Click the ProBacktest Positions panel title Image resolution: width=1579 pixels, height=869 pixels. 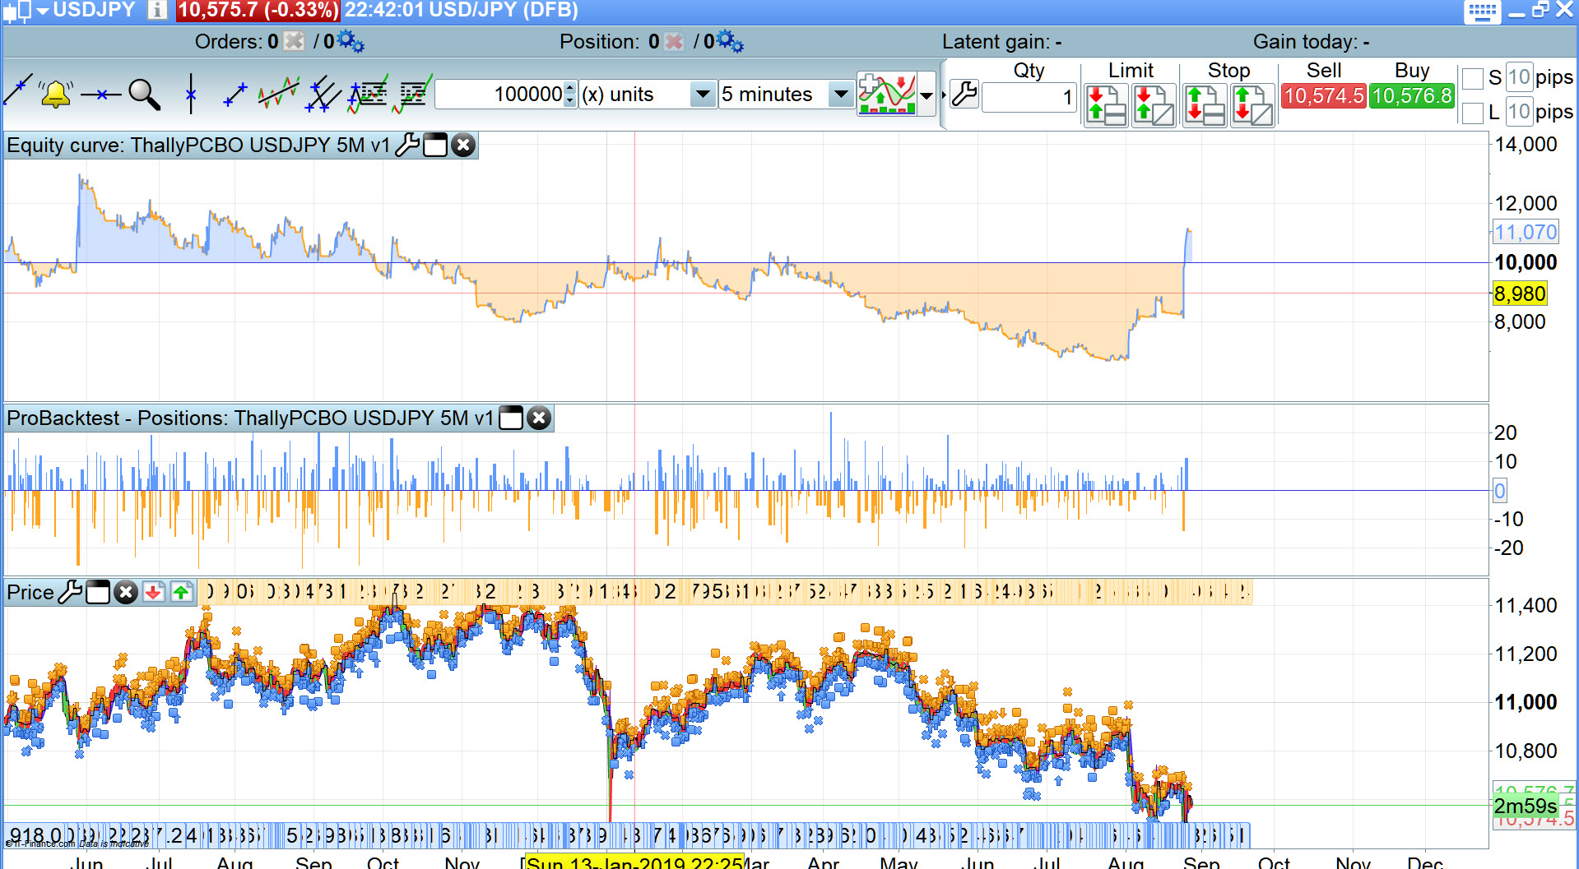point(250,418)
